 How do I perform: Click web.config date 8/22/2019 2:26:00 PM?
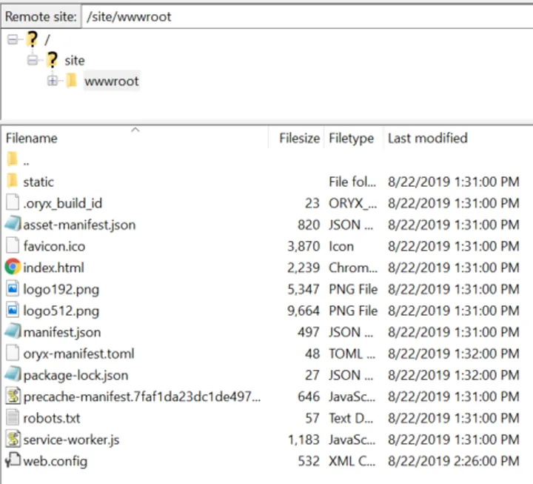coord(454,461)
